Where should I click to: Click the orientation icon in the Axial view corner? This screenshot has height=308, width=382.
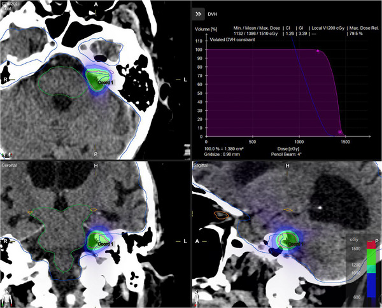point(7,155)
